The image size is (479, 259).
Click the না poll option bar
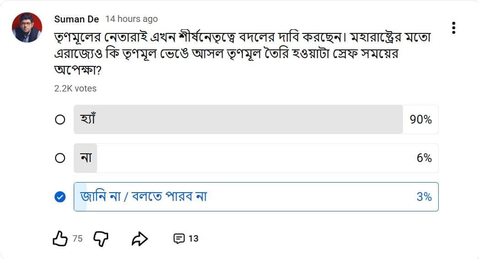pos(256,158)
